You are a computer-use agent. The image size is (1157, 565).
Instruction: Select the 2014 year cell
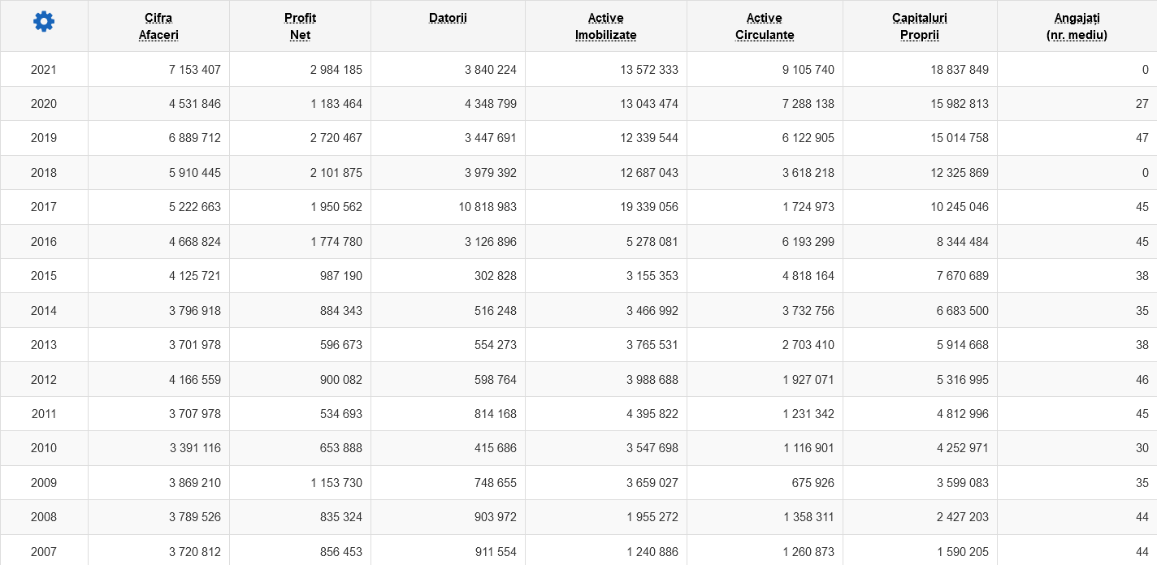click(44, 311)
